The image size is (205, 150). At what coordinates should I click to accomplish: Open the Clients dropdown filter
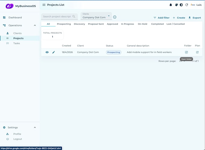pyautogui.click(x=96, y=16)
